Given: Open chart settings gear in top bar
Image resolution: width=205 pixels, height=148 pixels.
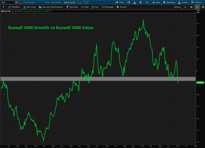Looking at the screenshot, I should pos(140,2).
